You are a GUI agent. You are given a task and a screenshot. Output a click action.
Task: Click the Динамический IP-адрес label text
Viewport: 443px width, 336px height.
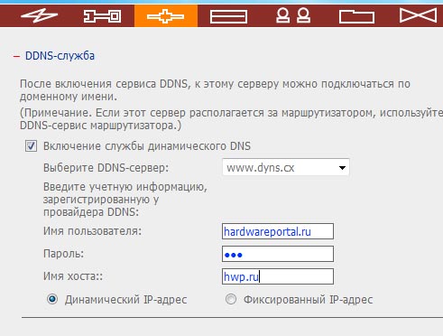125,300
